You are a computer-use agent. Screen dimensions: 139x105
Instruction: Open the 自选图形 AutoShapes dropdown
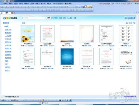(15, 100)
